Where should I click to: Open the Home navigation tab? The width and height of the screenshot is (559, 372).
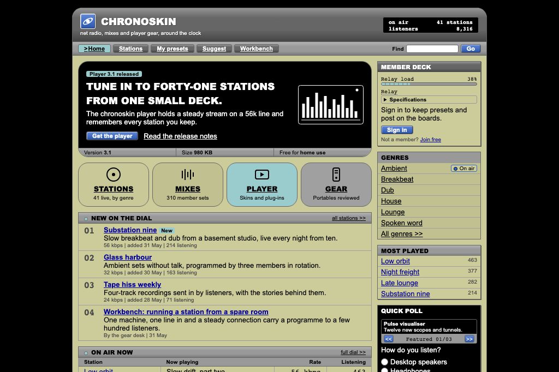coord(94,49)
